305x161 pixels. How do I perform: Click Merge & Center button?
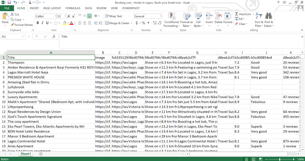[117, 23]
